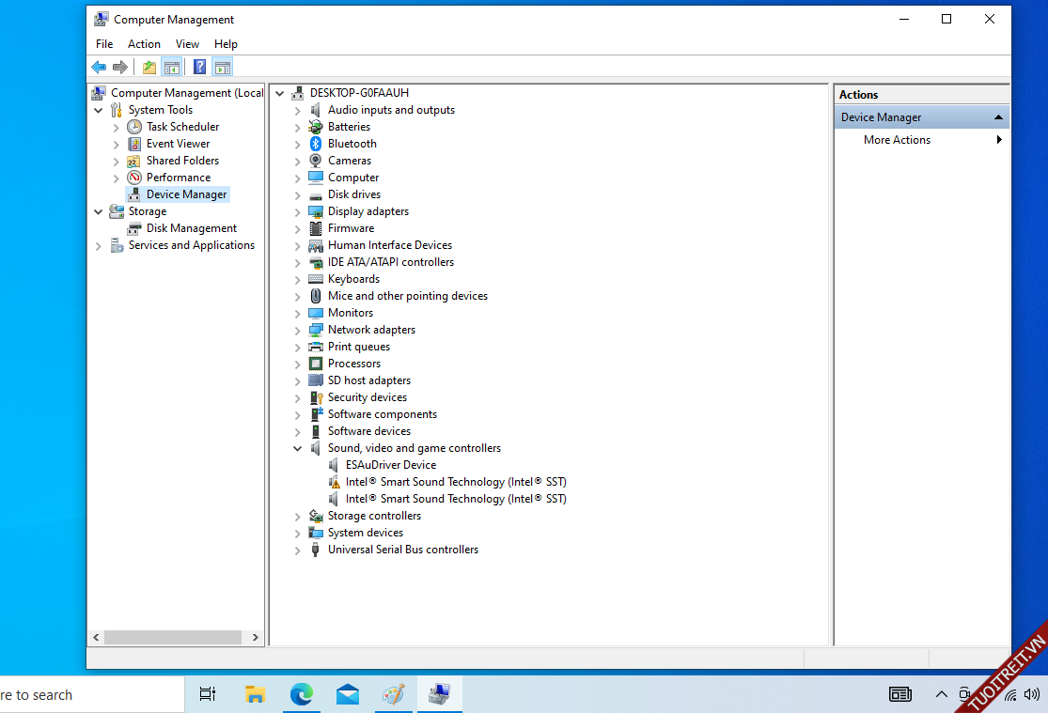Select the Intel SST device with warning icon
Viewport: 1048px width, 713px height.
click(x=455, y=482)
